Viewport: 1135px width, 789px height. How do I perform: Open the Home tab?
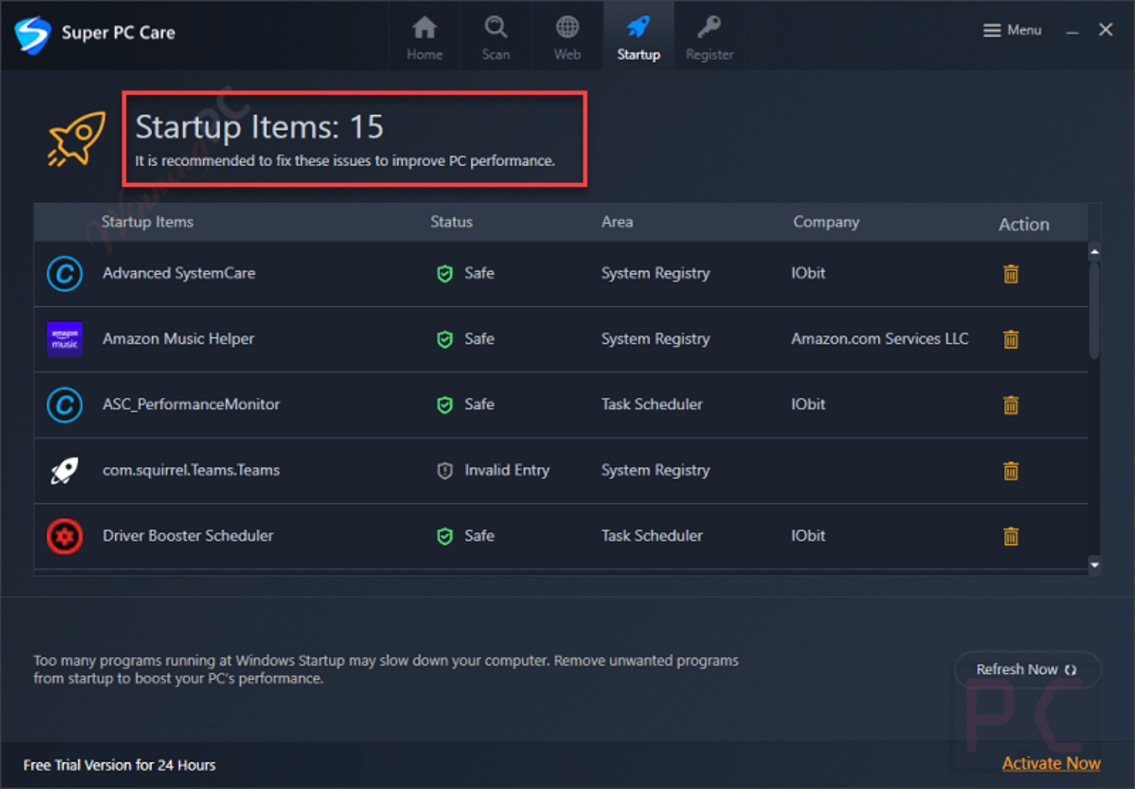point(425,37)
